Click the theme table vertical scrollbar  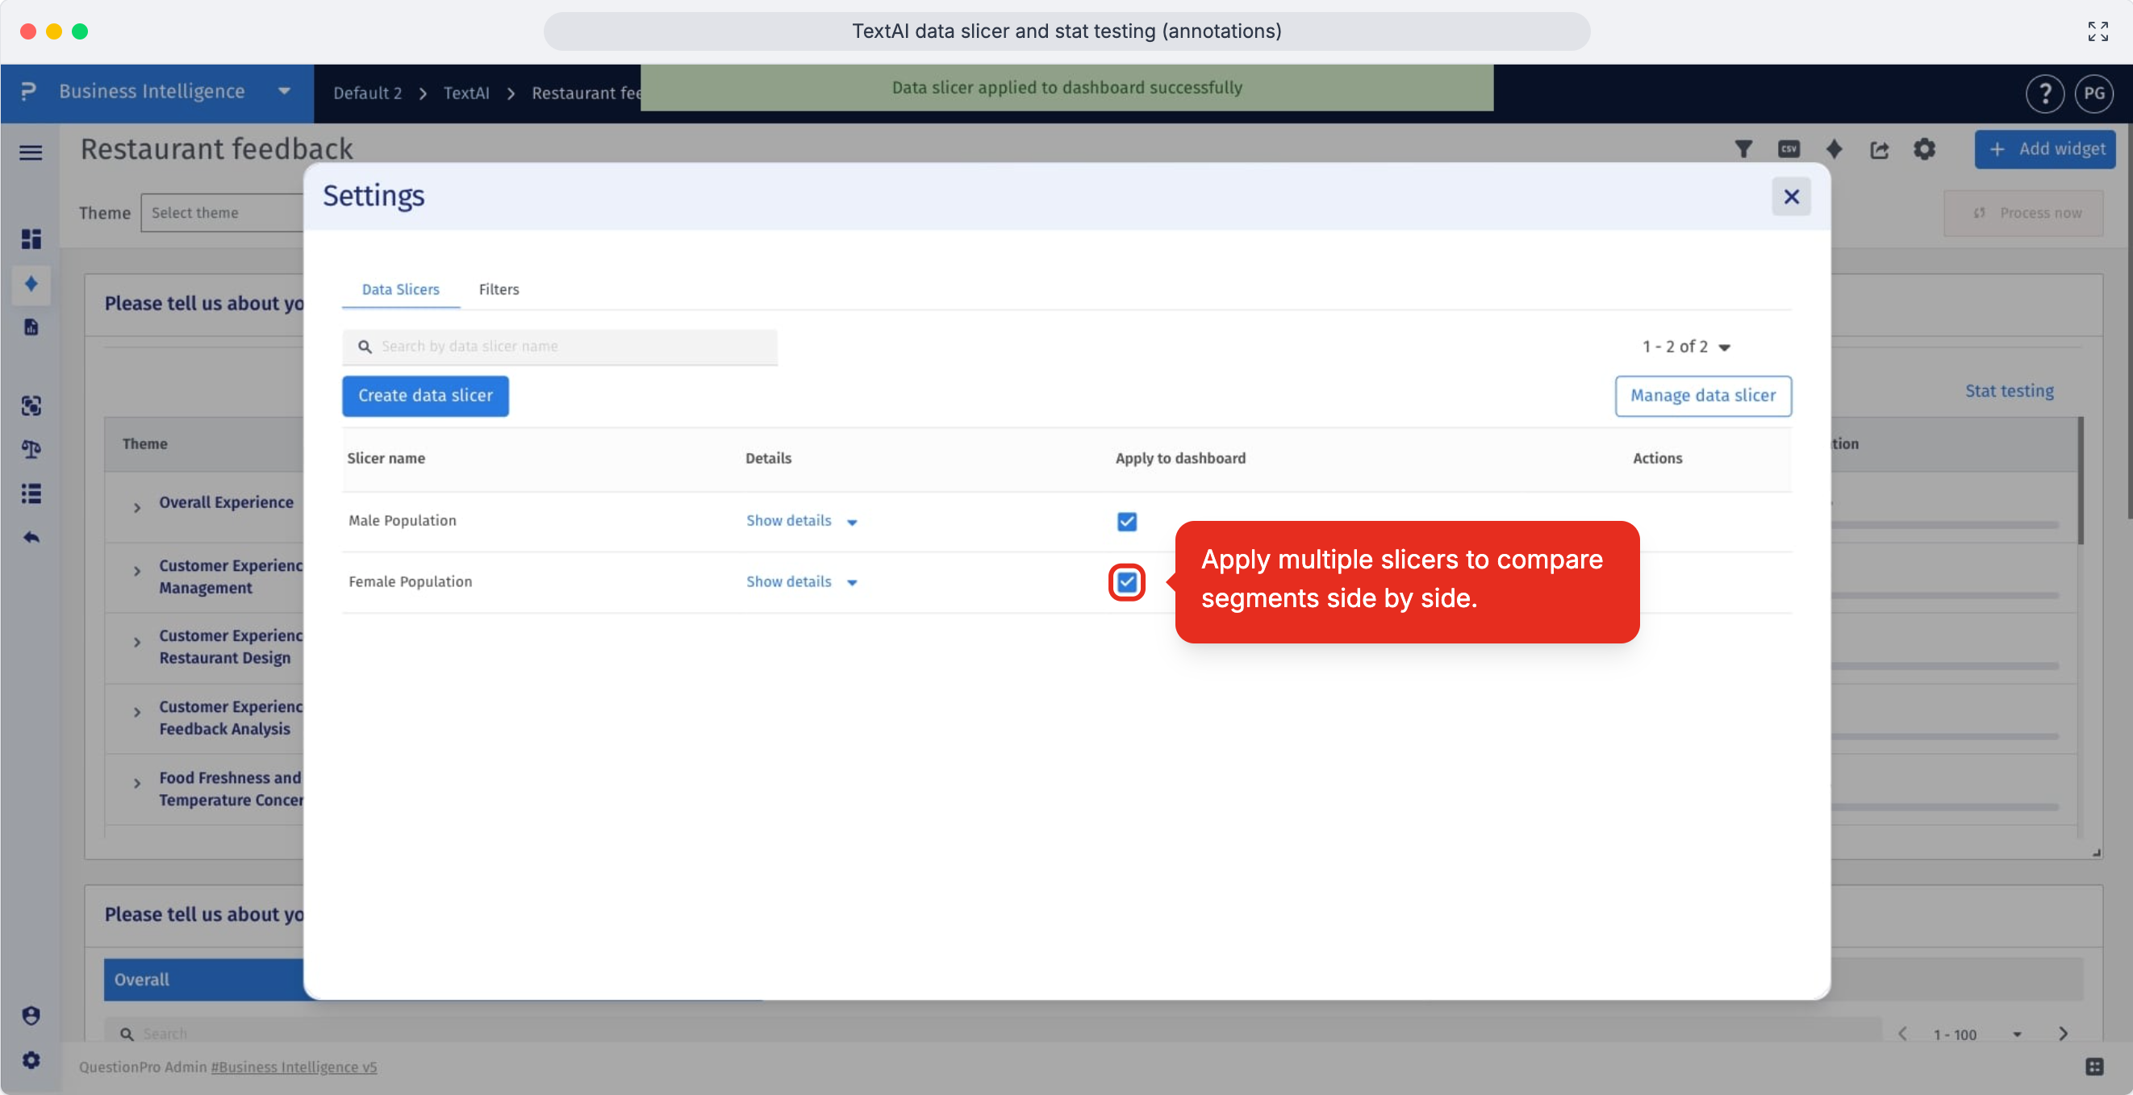click(x=2080, y=481)
